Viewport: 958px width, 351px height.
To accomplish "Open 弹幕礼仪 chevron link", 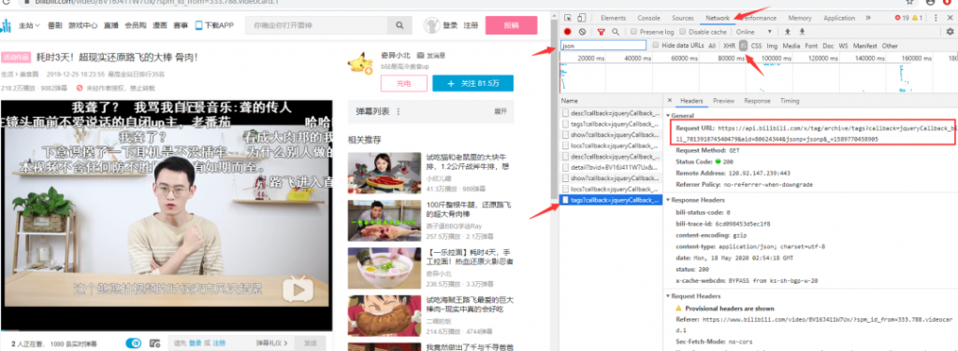I will [x=272, y=344].
